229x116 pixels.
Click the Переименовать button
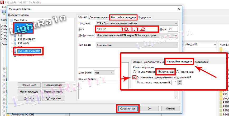pos(53,92)
